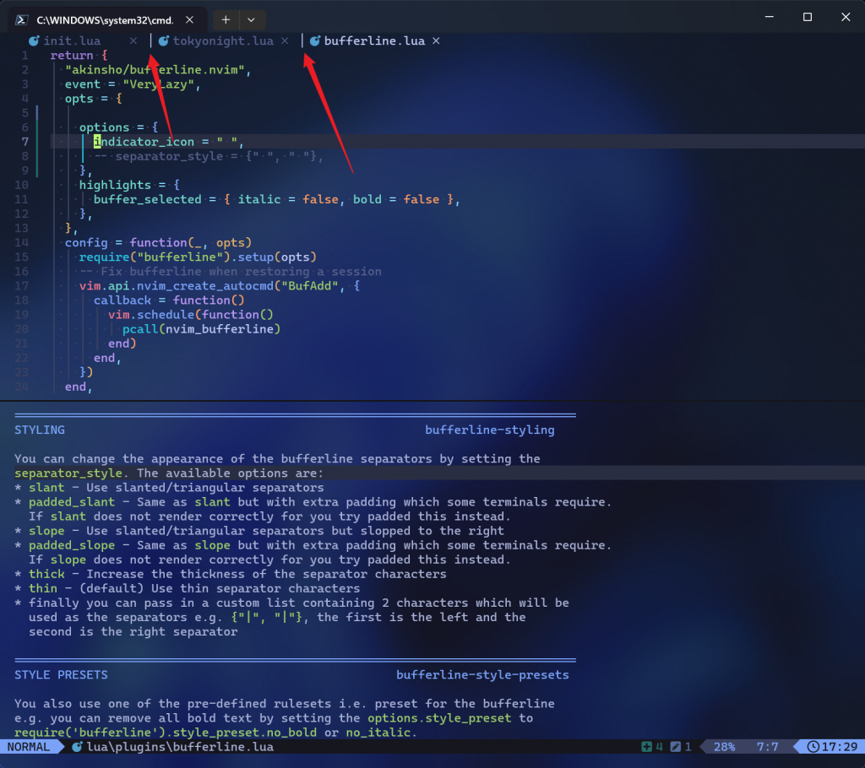Click the git additions plus icon showing 4
This screenshot has width=865, height=768.
647,746
